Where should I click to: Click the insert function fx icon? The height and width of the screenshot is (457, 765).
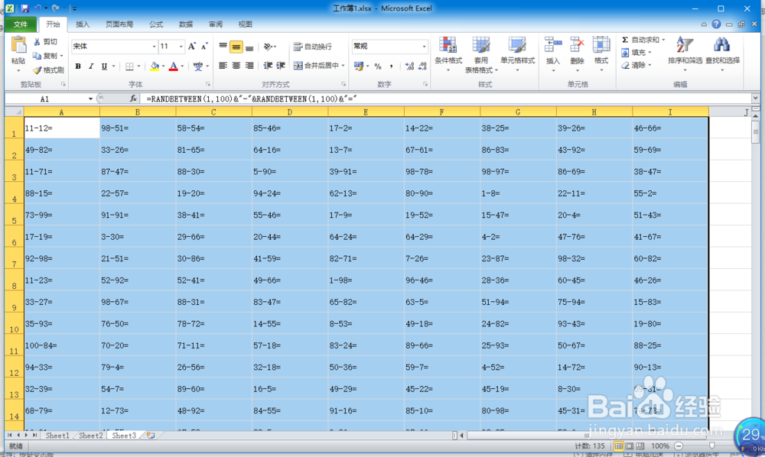[x=132, y=99]
